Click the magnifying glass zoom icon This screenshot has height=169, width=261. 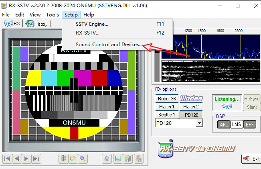click(83, 159)
